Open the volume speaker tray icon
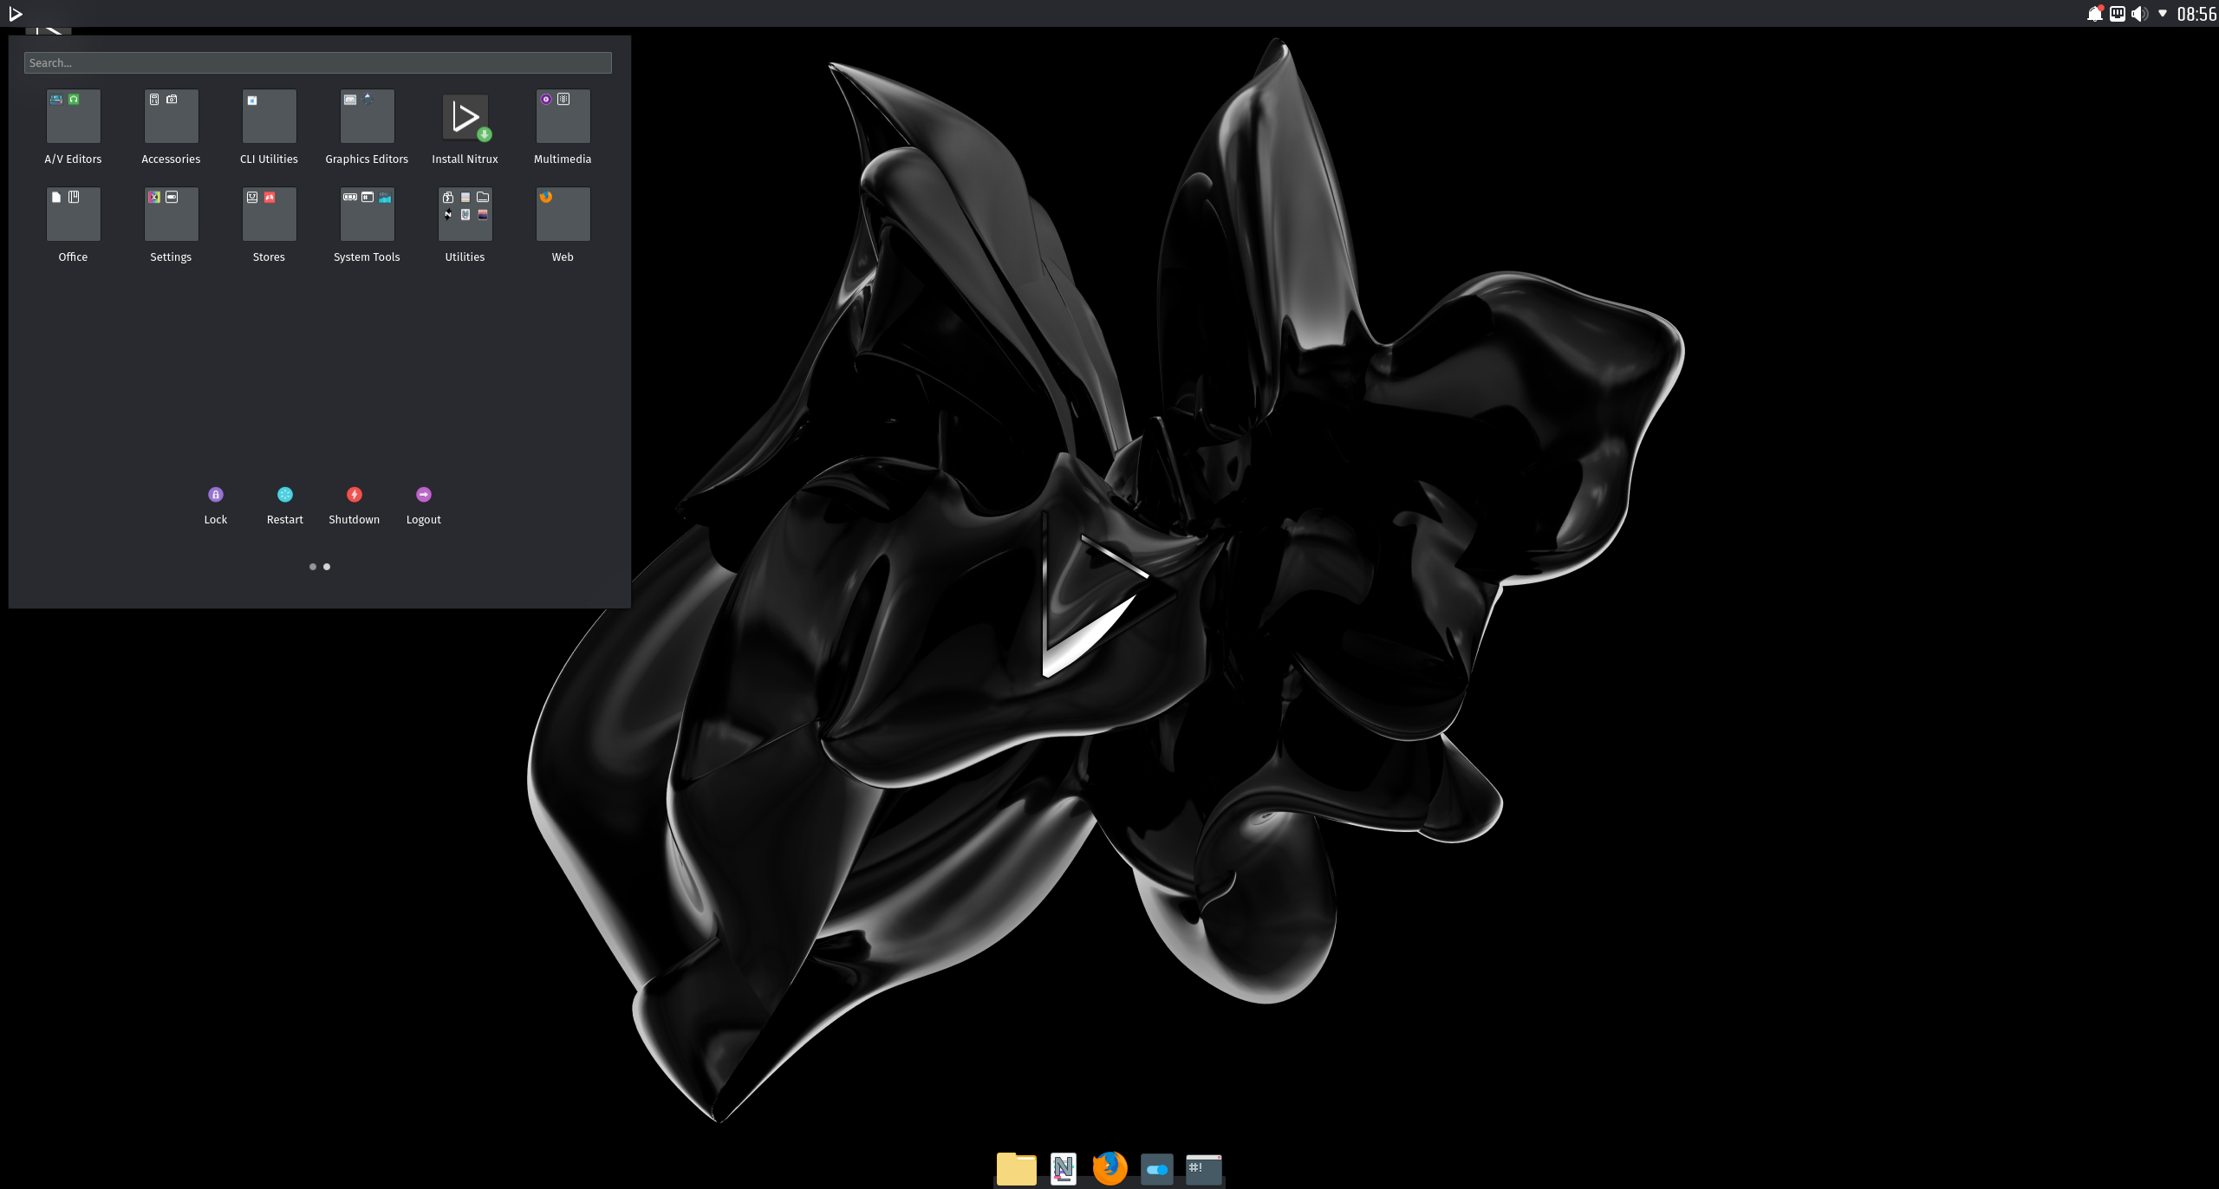The height and width of the screenshot is (1189, 2219). [2140, 14]
